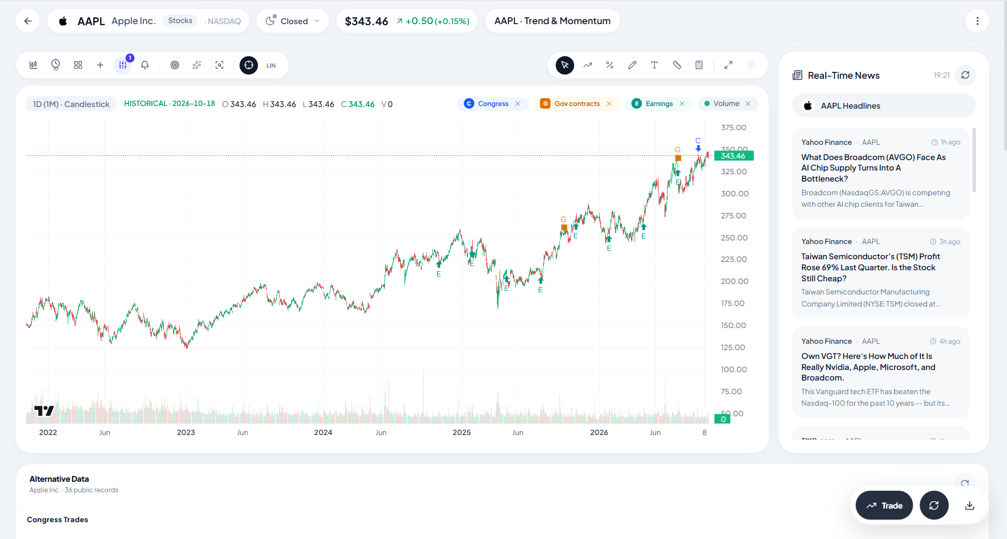Remove the Congress overlay chip
The width and height of the screenshot is (1007, 539).
pos(518,104)
